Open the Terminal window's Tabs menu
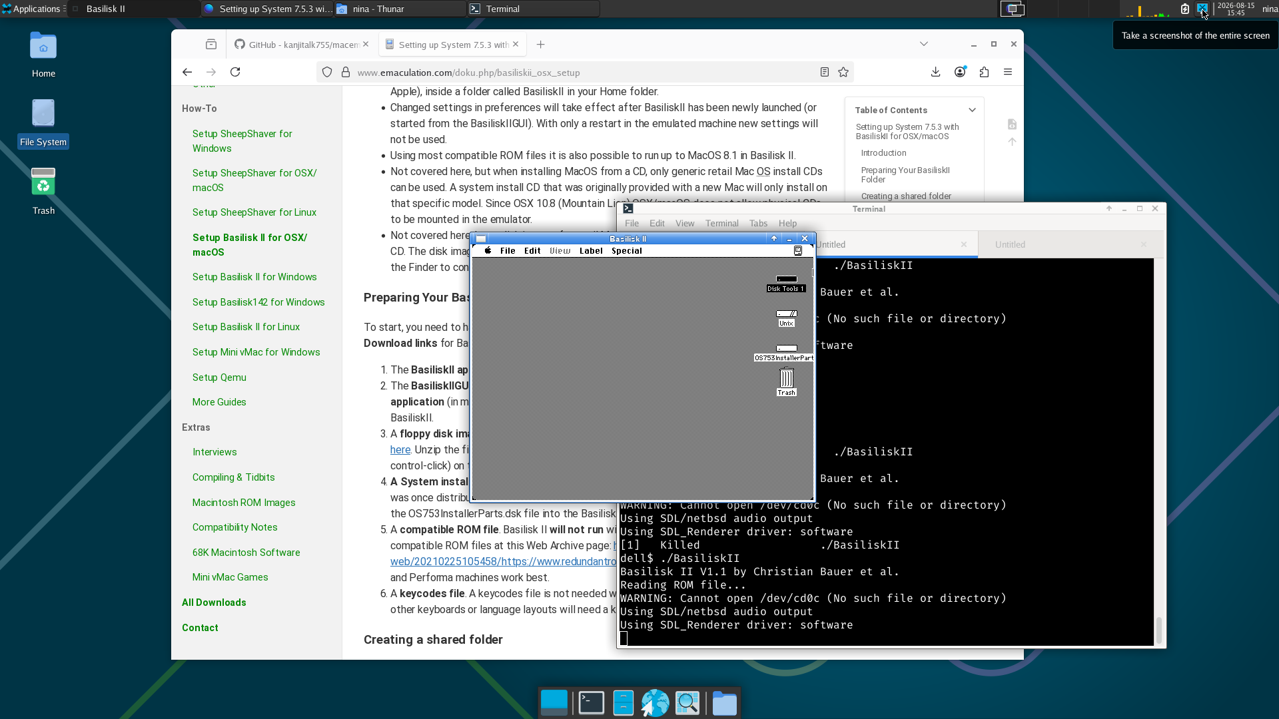Image resolution: width=1279 pixels, height=719 pixels. [x=758, y=224]
